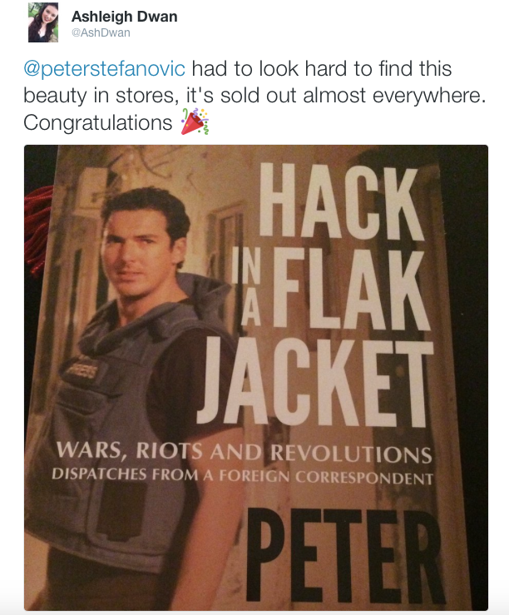Select the 'Wars, Riots and Revolutions' subtitle
509x615 pixels.
tap(244, 451)
